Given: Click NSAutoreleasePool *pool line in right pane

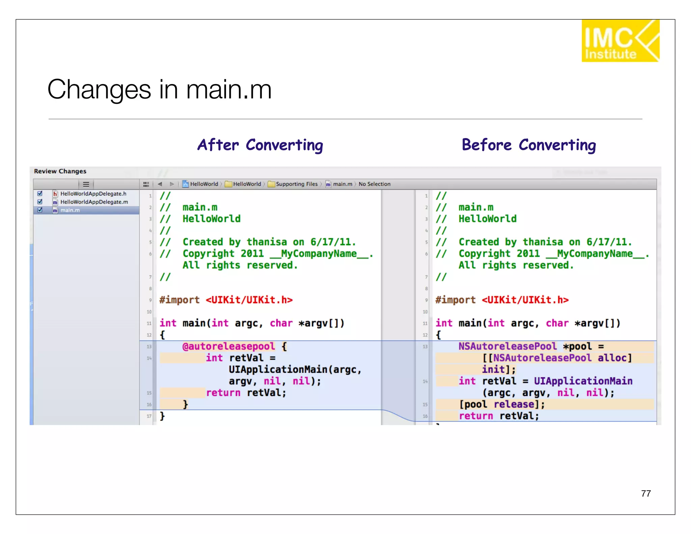Looking at the screenshot, I should [531, 346].
